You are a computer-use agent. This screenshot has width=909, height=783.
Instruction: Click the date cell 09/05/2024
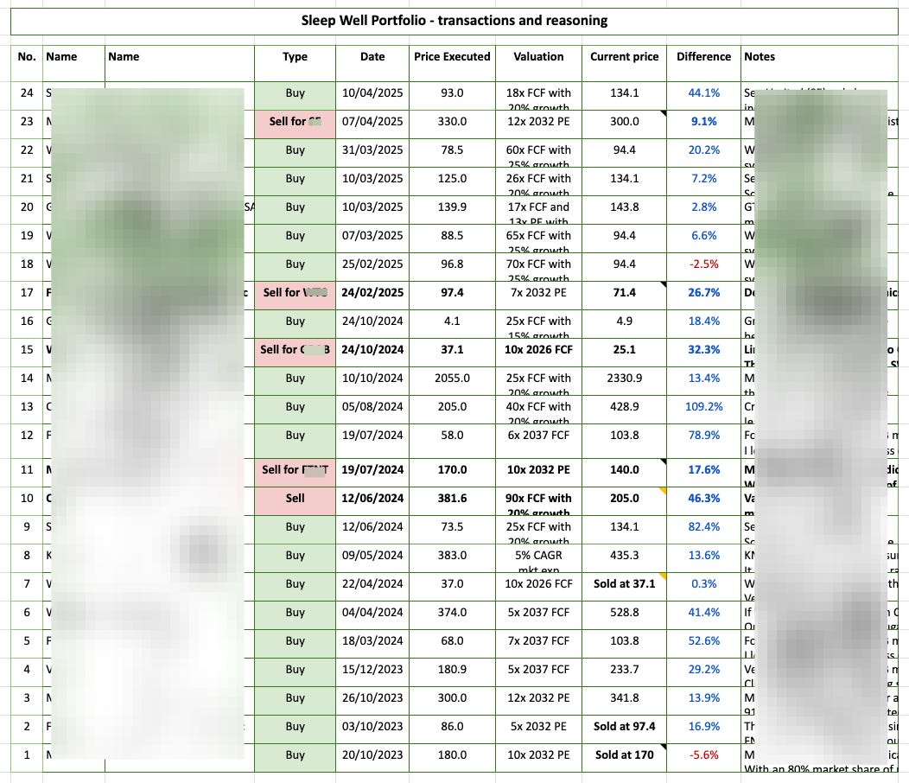pos(372,557)
